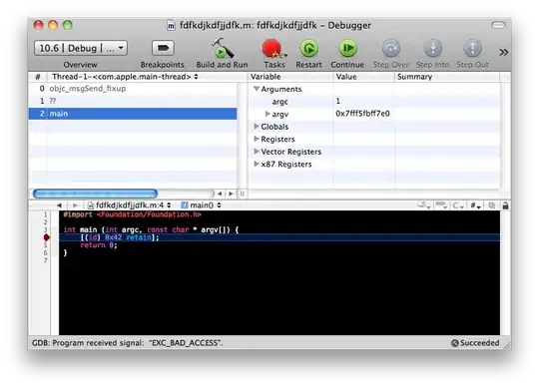Click the Step Into icon
Viewport: 539px width, 388px height.
(433, 49)
